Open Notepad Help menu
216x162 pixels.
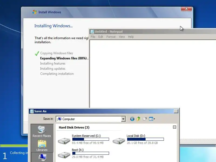pos(131,37)
